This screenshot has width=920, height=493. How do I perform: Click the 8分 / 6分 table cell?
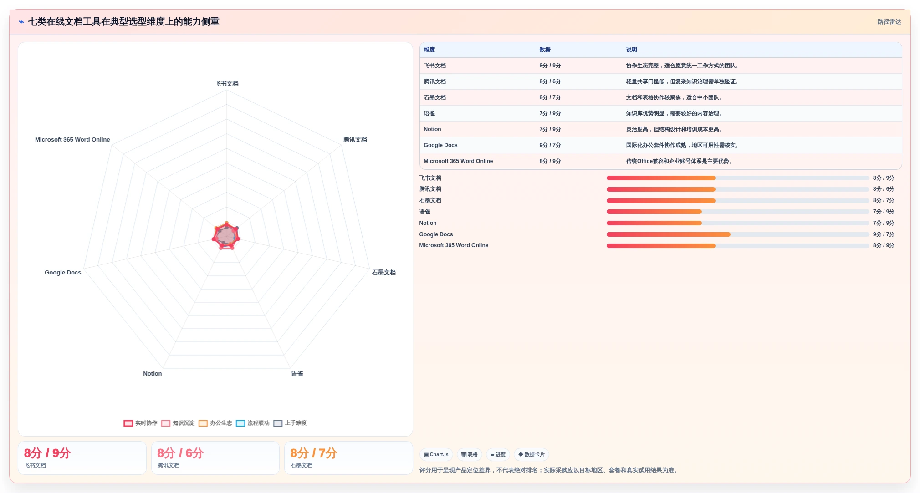[550, 81]
